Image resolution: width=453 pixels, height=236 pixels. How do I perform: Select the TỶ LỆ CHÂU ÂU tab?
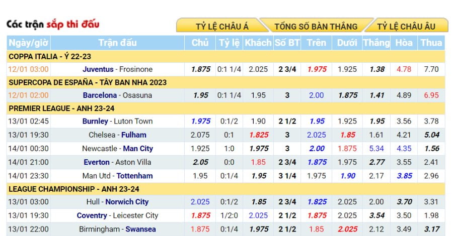[406, 26]
